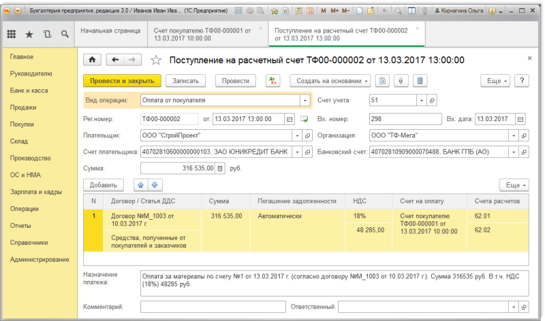Click Комментарий input field
This screenshot has height=321, width=545.
(213, 307)
